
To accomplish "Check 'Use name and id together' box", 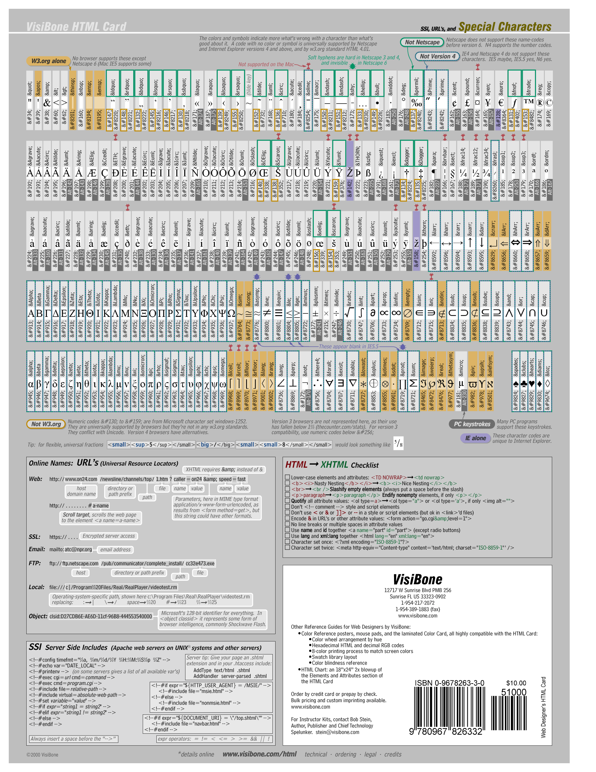I will point(287,530).
